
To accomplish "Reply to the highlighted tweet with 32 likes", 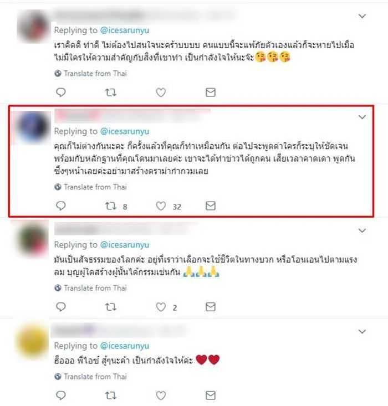I will [x=61, y=206].
